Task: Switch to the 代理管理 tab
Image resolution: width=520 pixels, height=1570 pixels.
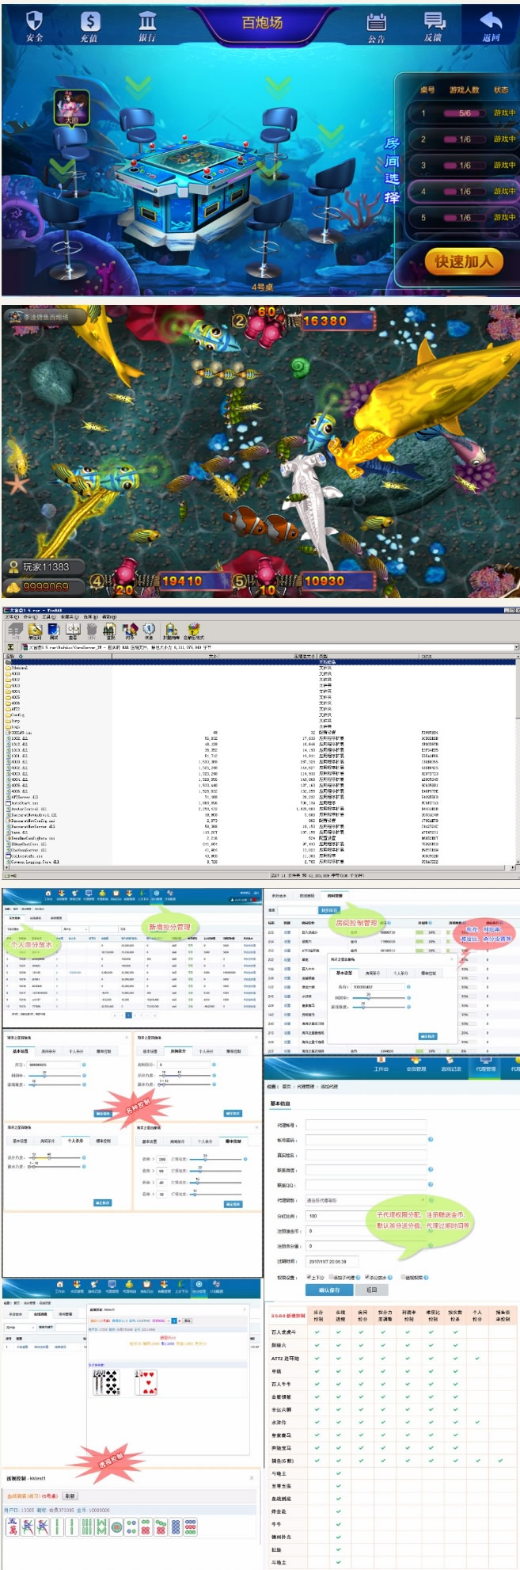Action: pos(485,1069)
